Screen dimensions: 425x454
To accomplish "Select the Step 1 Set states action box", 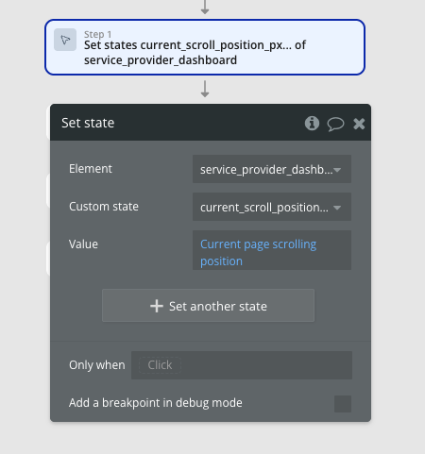I will tap(205, 47).
